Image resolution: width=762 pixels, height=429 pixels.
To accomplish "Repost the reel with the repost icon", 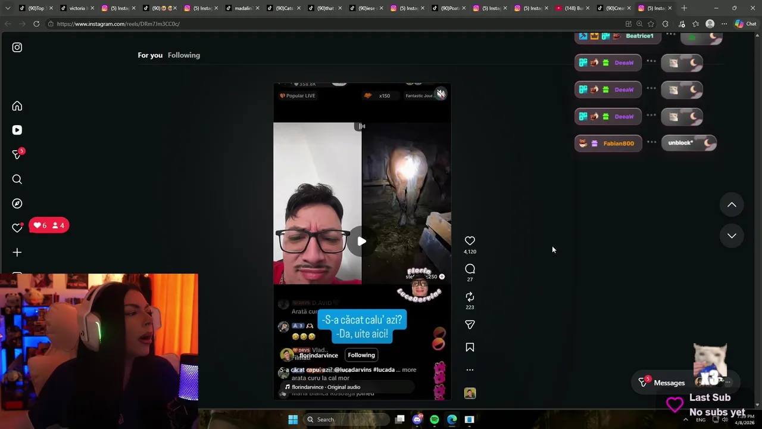I will pos(470,297).
